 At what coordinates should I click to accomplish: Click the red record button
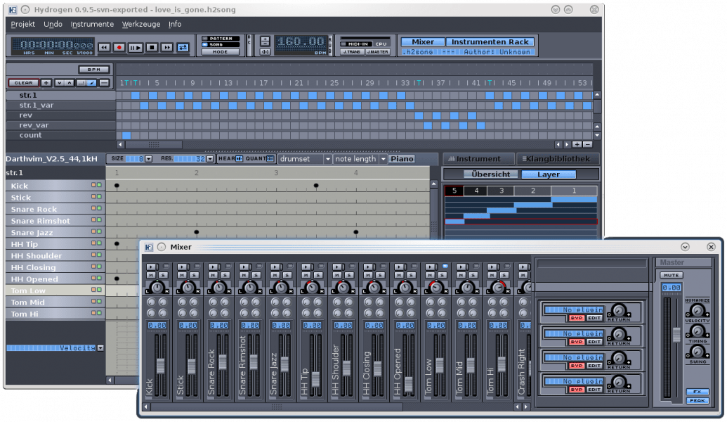click(119, 47)
